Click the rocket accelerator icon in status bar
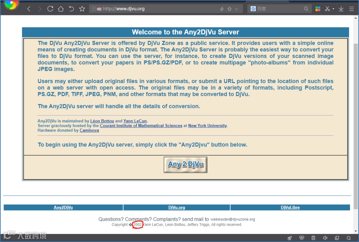The height and width of the screenshot is (242, 359). coord(290,238)
